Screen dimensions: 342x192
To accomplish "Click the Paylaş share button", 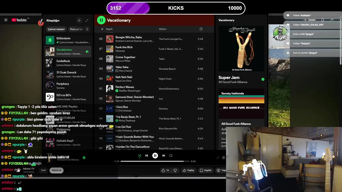I will (188, 170).
